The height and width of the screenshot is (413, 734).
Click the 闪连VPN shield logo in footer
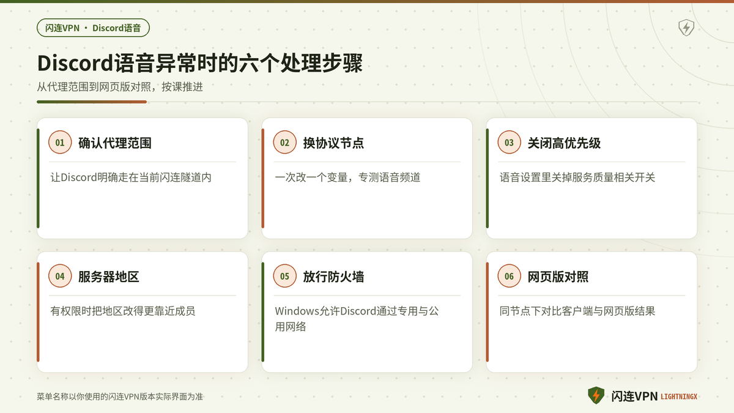tap(596, 396)
